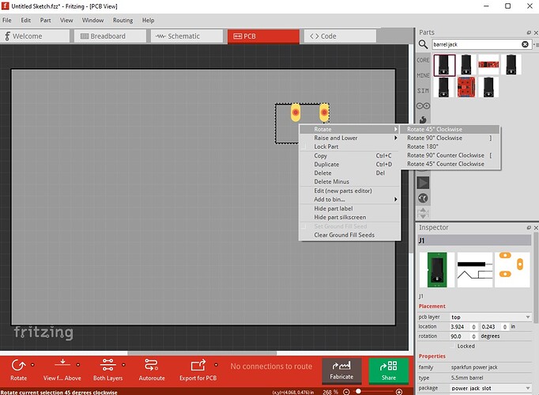
Task: Choose Rotate 90° Clockwise
Action: [450, 138]
